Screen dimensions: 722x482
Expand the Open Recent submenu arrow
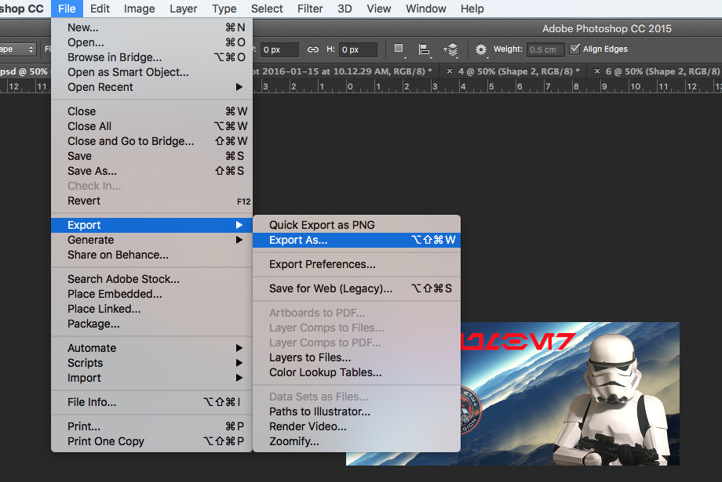(x=239, y=87)
